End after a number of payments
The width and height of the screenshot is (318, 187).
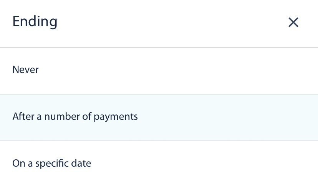click(75, 116)
